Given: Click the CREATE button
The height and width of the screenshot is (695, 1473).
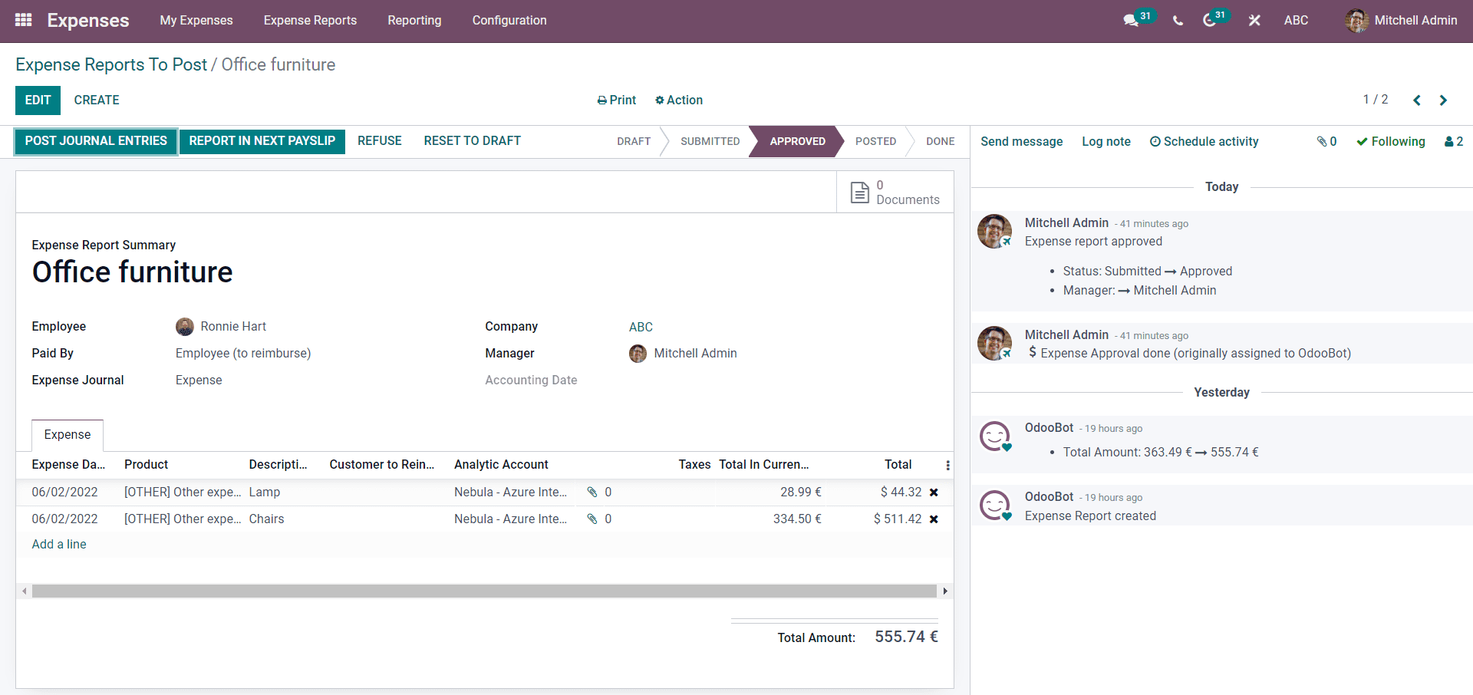Looking at the screenshot, I should (97, 100).
